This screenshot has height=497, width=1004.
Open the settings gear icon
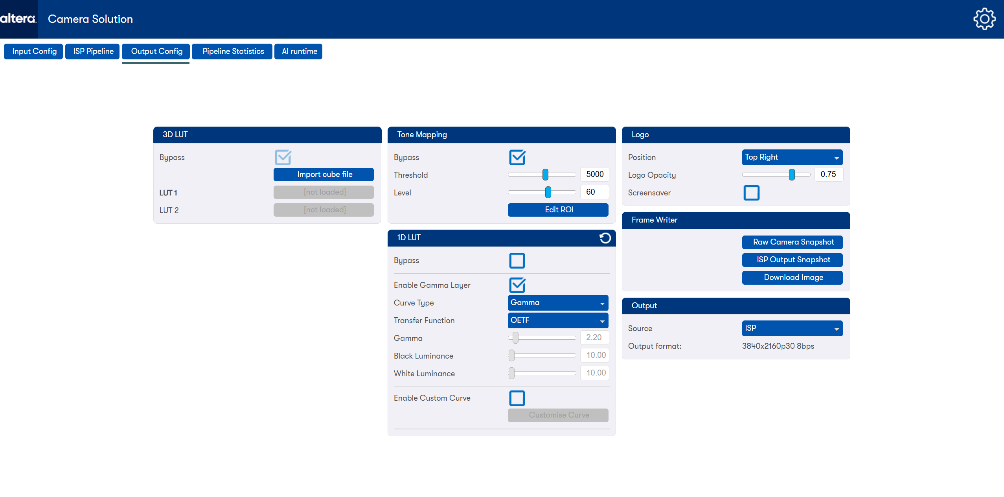click(x=984, y=19)
